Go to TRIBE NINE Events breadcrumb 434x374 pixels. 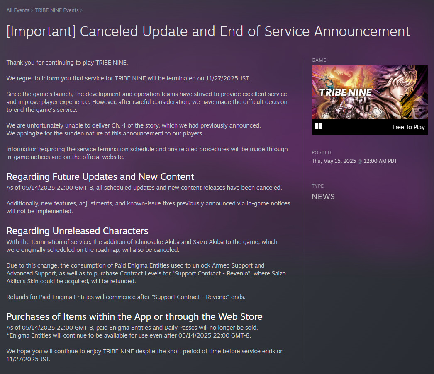coord(57,10)
